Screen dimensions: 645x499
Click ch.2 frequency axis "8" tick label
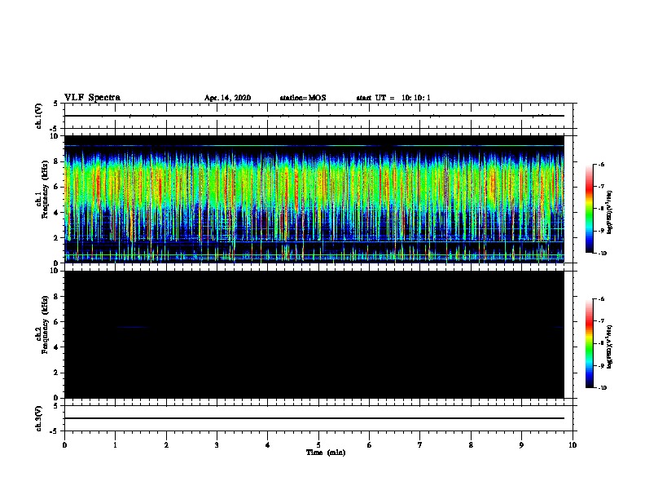pos(57,297)
